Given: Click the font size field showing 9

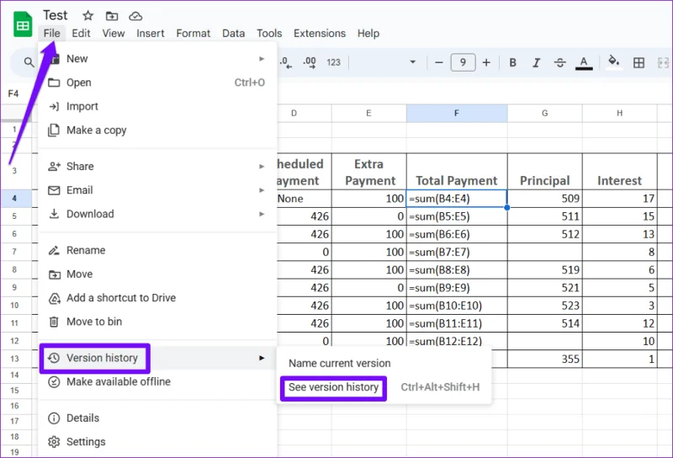Looking at the screenshot, I should (463, 63).
